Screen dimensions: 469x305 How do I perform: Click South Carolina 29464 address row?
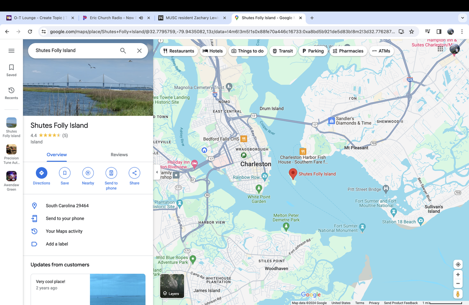88,205
